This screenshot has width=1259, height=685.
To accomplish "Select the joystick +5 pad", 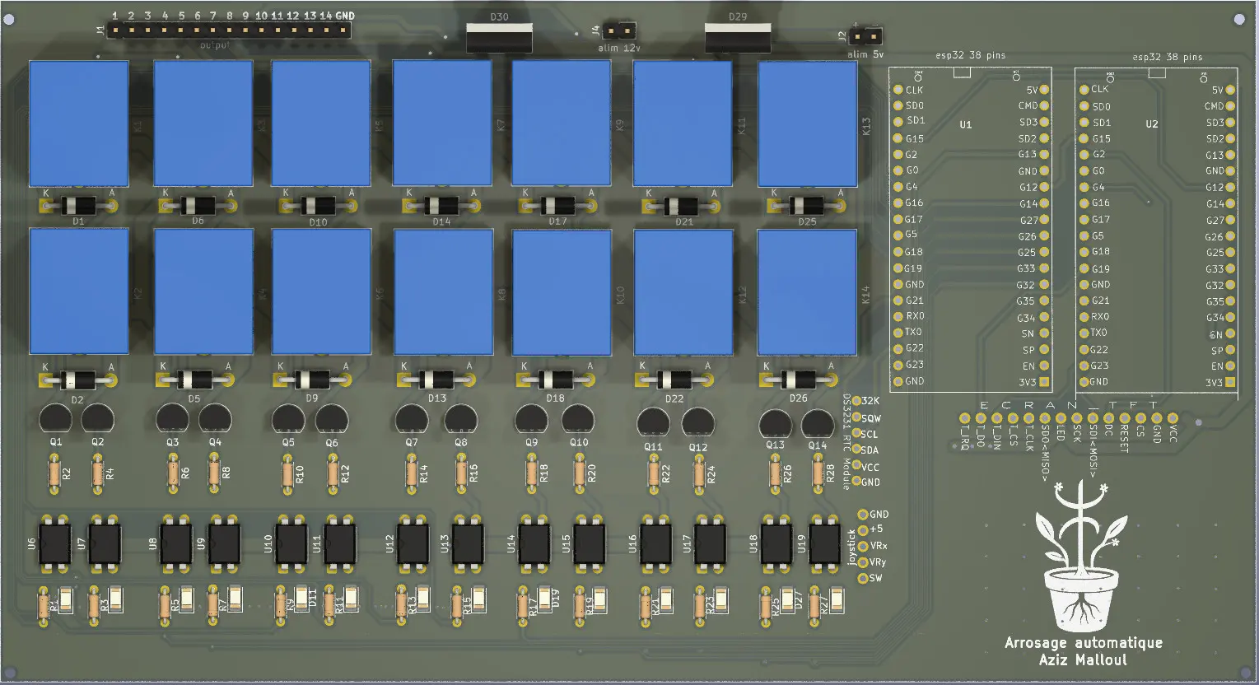I will tap(863, 530).
